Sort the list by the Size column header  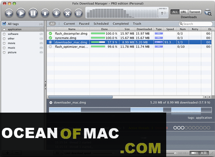[x=127, y=29]
